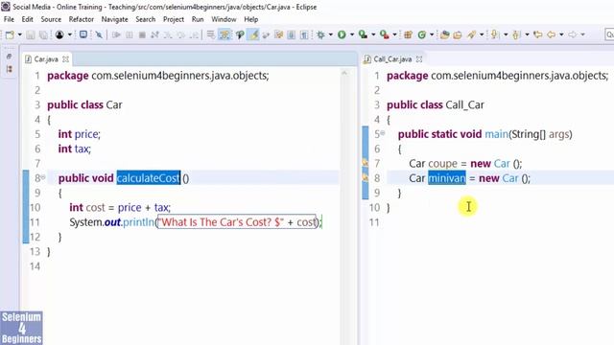Open the Edit menu
Image resolution: width=614 pixels, height=345 pixels.
pyautogui.click(x=27, y=19)
